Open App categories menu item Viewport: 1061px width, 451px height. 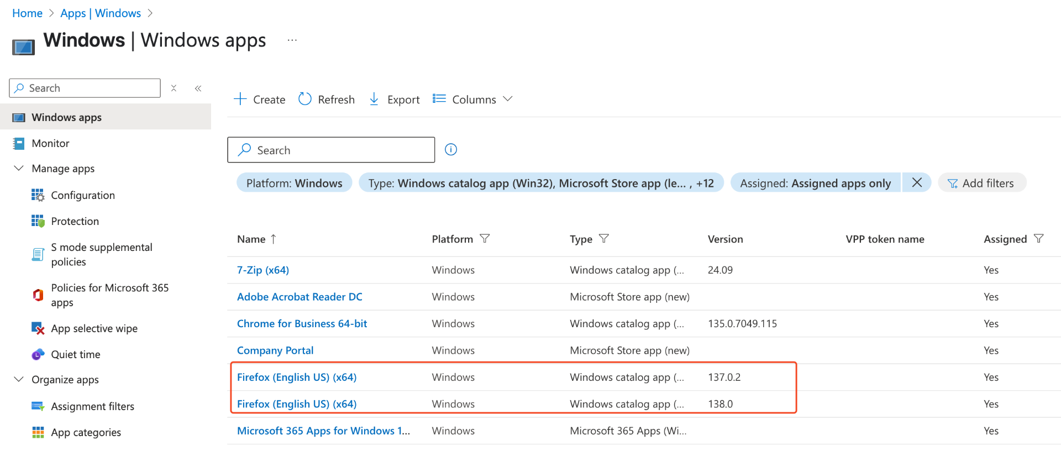(x=86, y=432)
